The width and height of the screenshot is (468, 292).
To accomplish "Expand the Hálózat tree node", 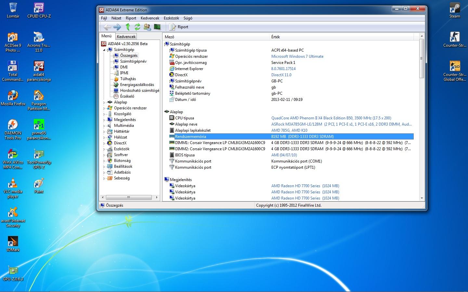I will click(x=104, y=138).
